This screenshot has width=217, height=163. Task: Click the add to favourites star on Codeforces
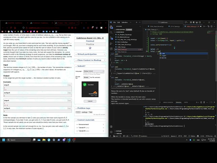point(90,48)
